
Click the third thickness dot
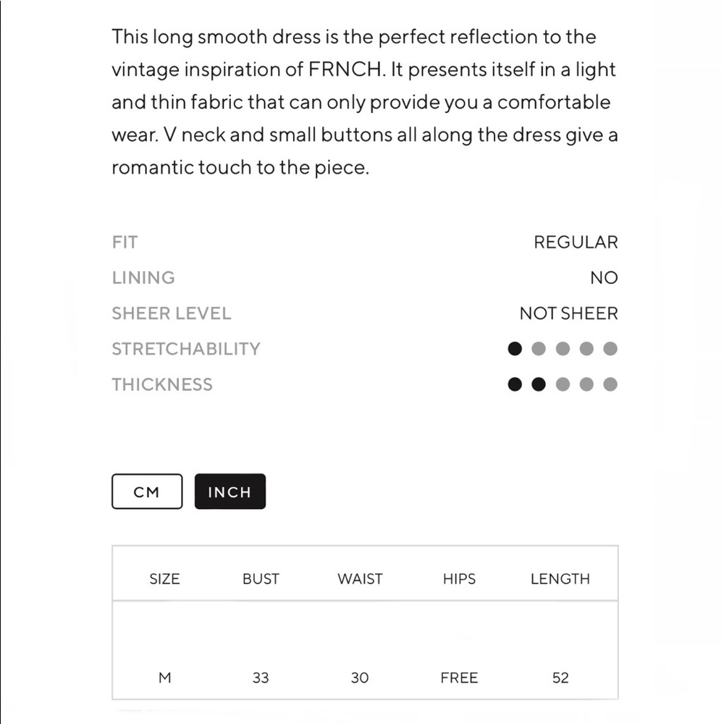(563, 384)
